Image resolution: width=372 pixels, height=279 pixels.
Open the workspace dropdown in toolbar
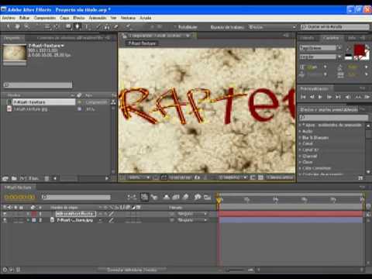[272, 27]
